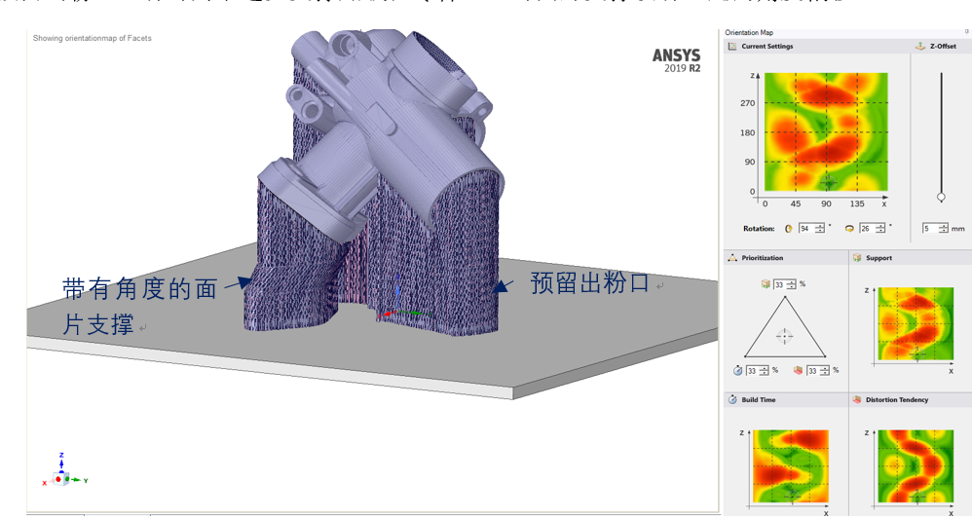Click the bottom-left build time percentage field
The width and height of the screenshot is (972, 519).
[x=752, y=371]
